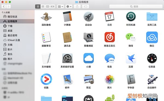
Task: Switch to list view mode
Action: click(x=43, y=7)
